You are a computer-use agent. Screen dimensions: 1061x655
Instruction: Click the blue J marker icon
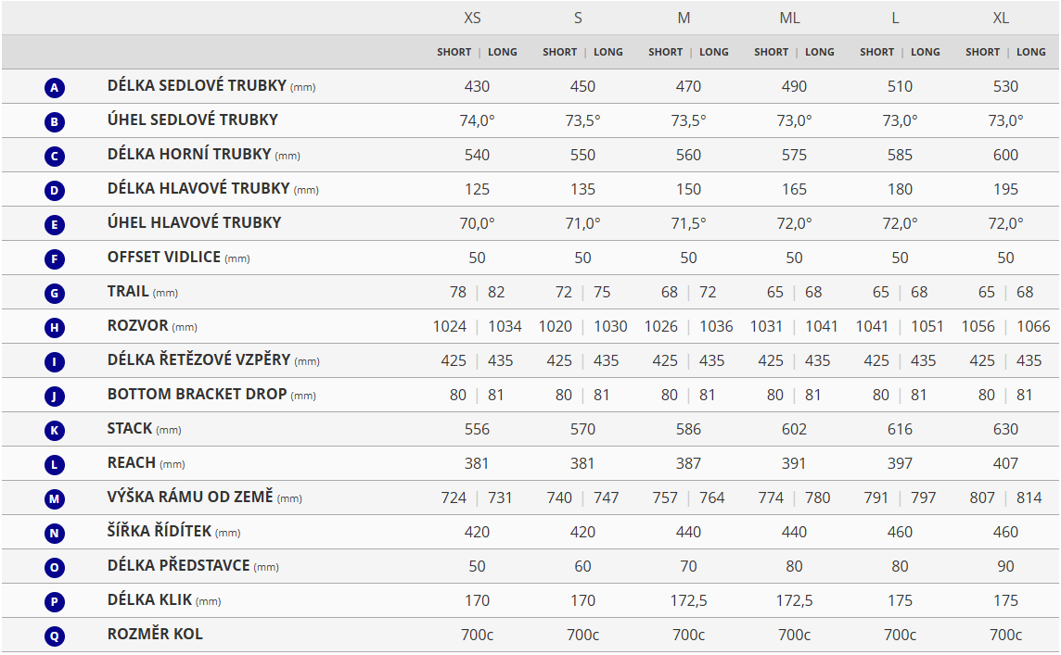tap(54, 396)
